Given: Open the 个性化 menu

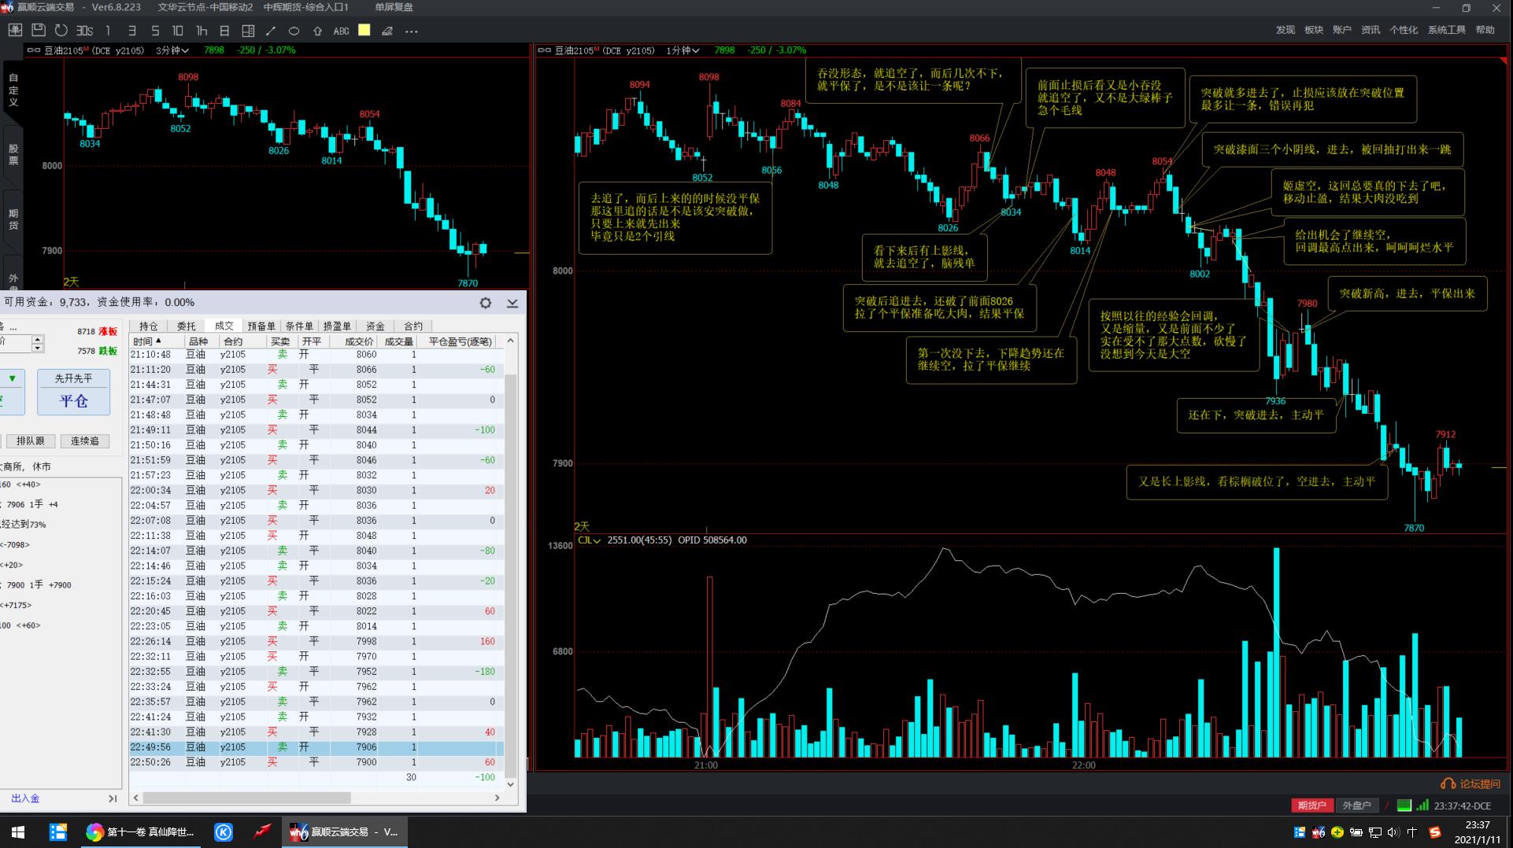Looking at the screenshot, I should [x=1404, y=30].
